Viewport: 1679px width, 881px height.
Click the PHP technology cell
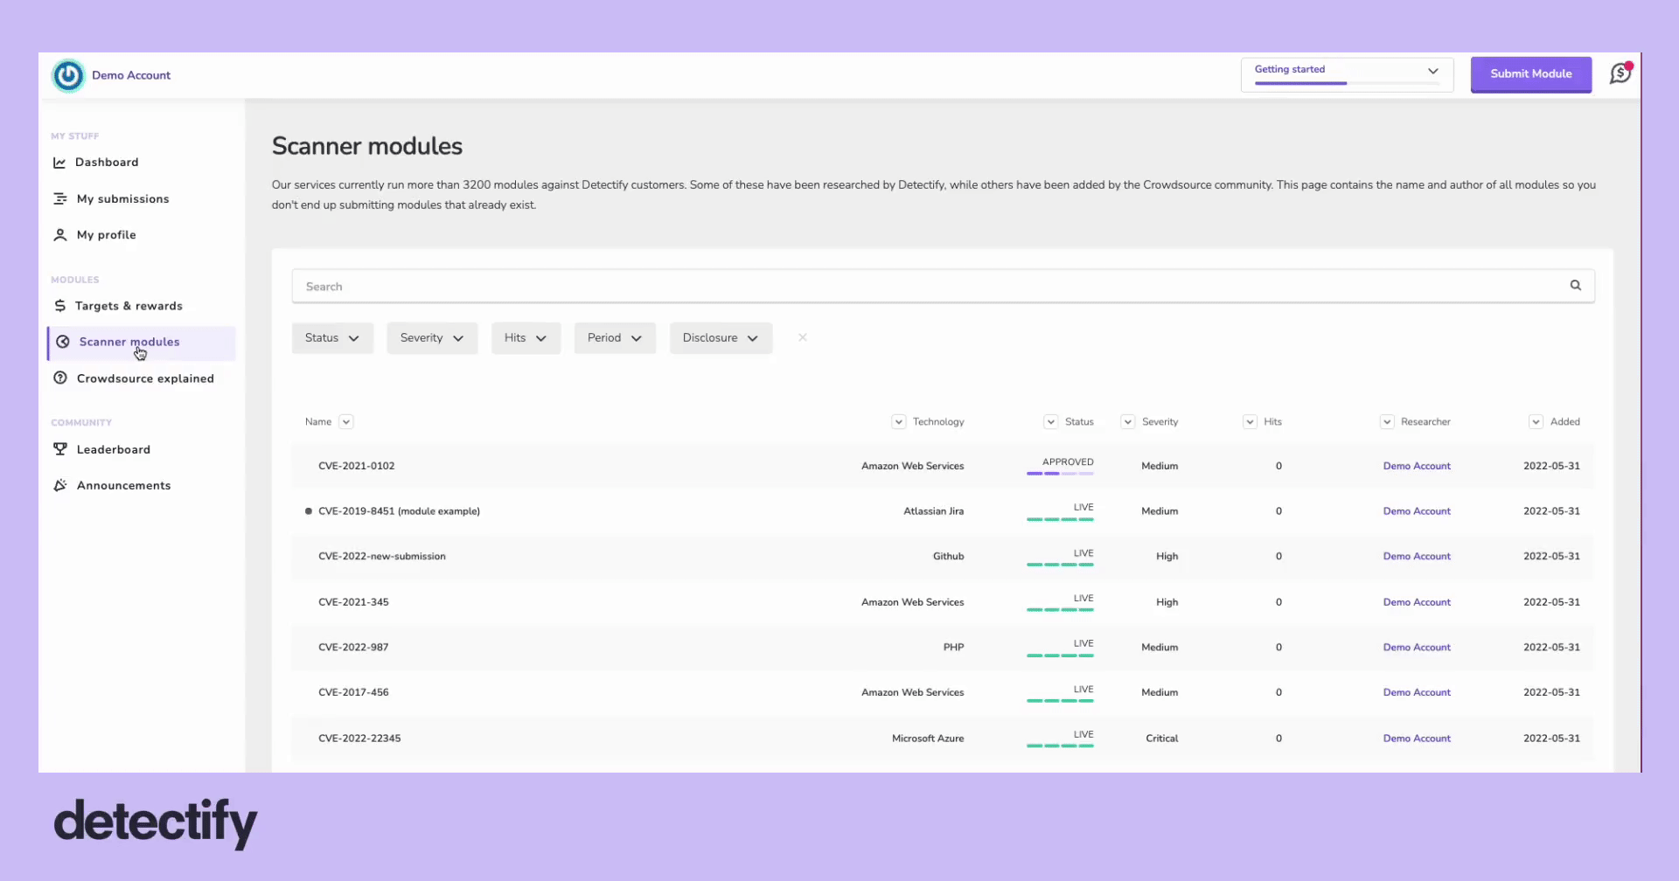(x=953, y=648)
